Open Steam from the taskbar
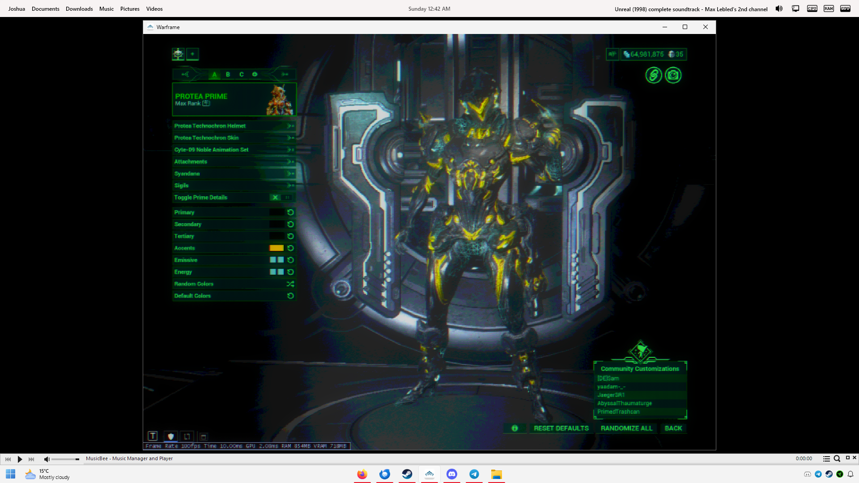Screen dimensions: 859x483 407,474
